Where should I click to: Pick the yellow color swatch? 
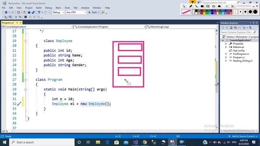pyautogui.click(x=204, y=13)
